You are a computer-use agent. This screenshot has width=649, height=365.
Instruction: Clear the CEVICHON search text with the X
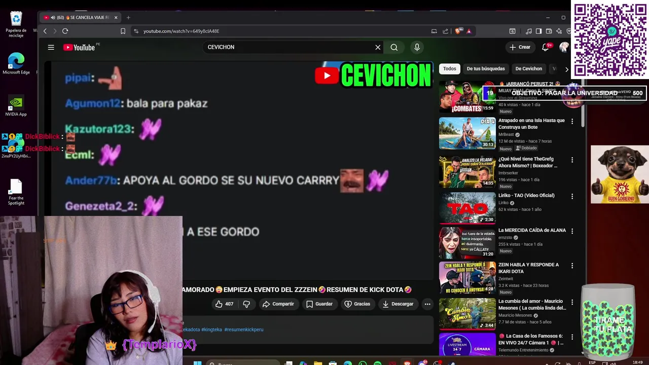pyautogui.click(x=378, y=47)
